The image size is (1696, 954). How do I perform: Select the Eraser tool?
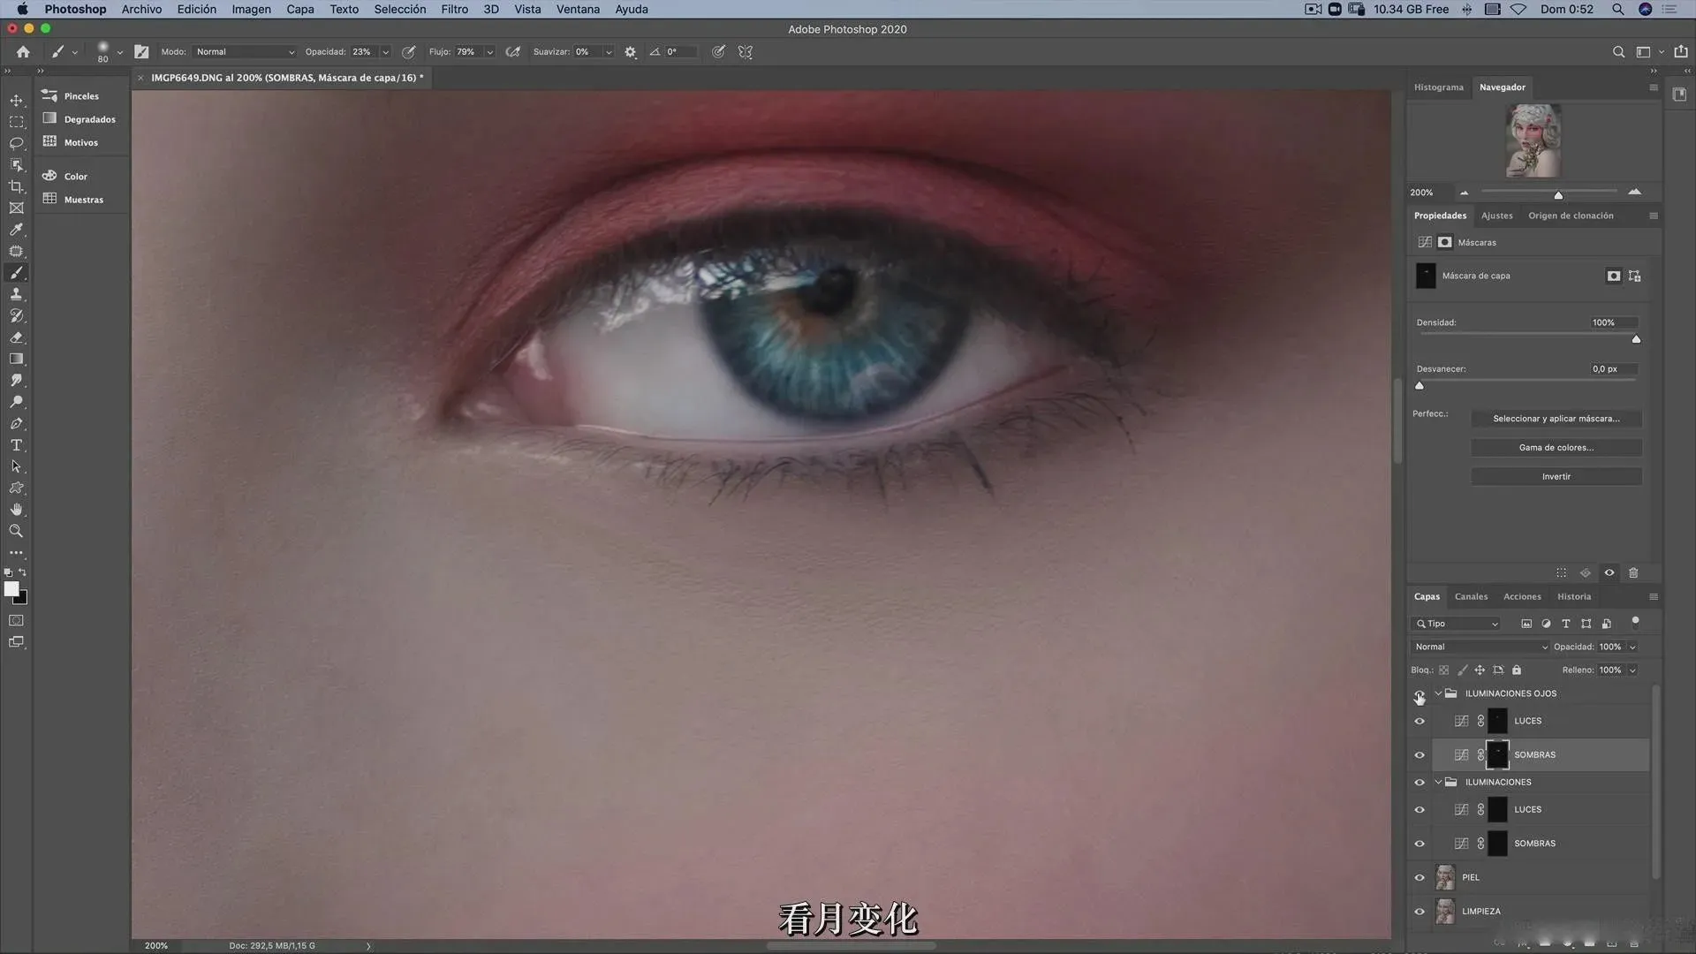coord(16,337)
